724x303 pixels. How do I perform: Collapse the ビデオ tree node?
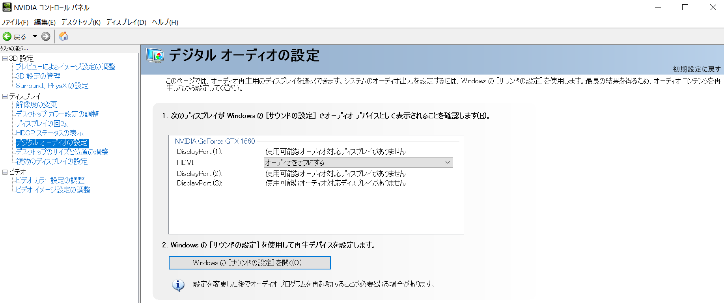point(5,172)
